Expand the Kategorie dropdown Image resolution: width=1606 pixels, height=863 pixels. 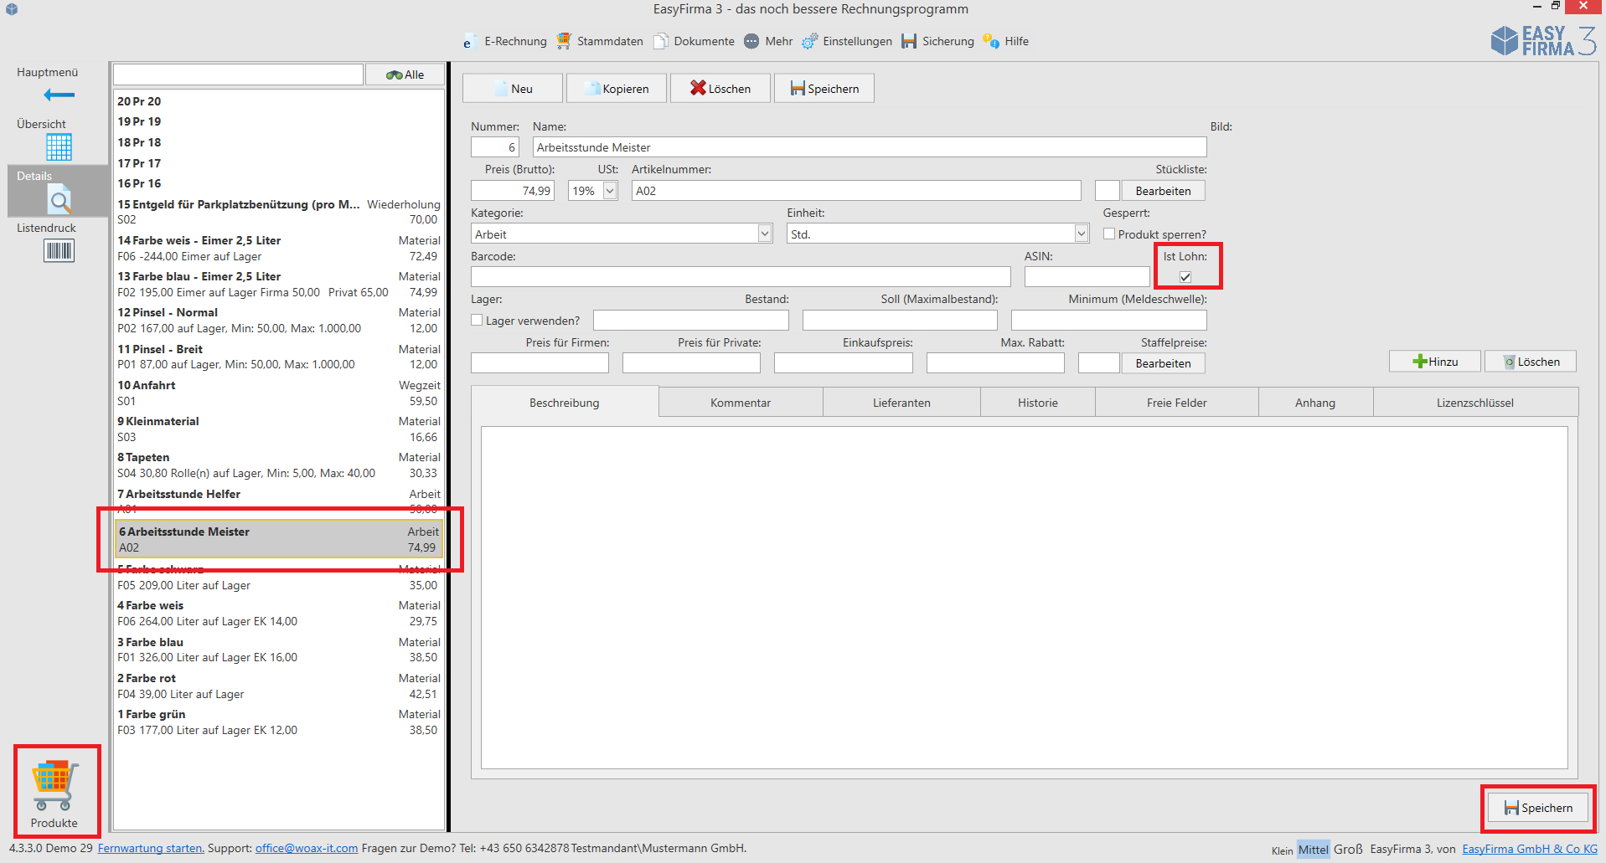tap(765, 234)
